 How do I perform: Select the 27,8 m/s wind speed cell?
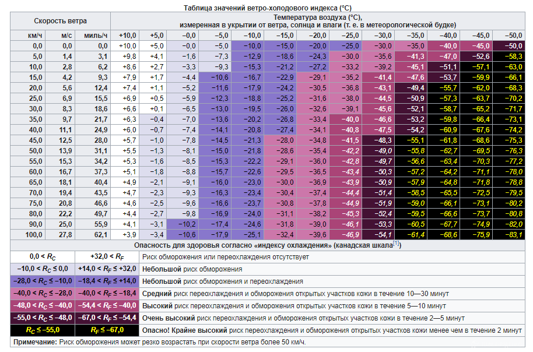click(x=66, y=234)
